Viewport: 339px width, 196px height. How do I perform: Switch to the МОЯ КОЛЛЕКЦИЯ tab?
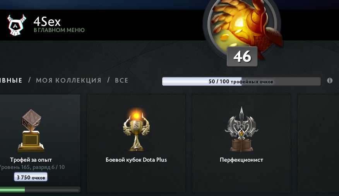68,80
